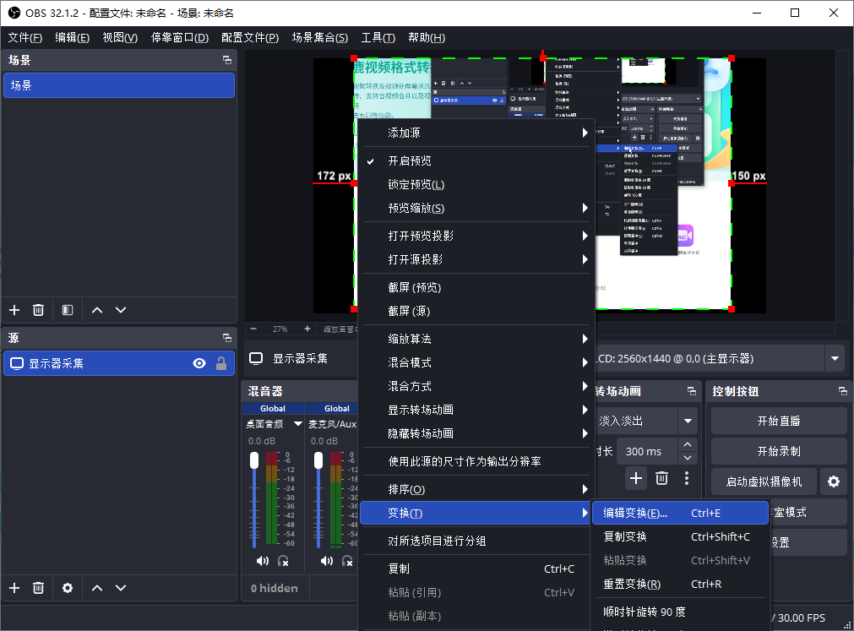854x631 pixels.
Task: Add a new scene with plus icon
Action: click(x=14, y=310)
